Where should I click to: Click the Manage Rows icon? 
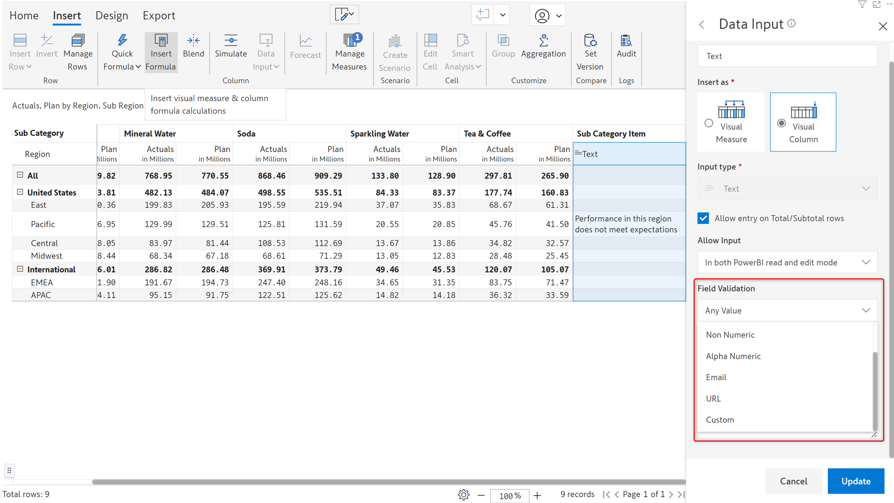[78, 40]
